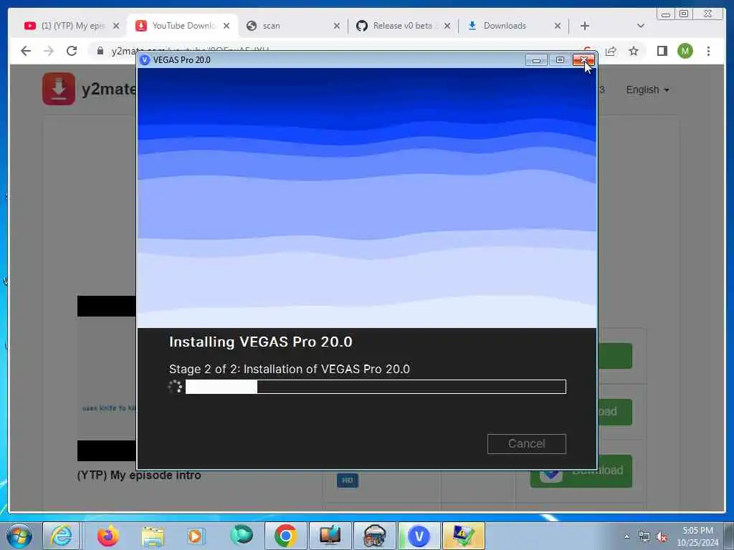Close the YTP My episode tab

point(116,26)
